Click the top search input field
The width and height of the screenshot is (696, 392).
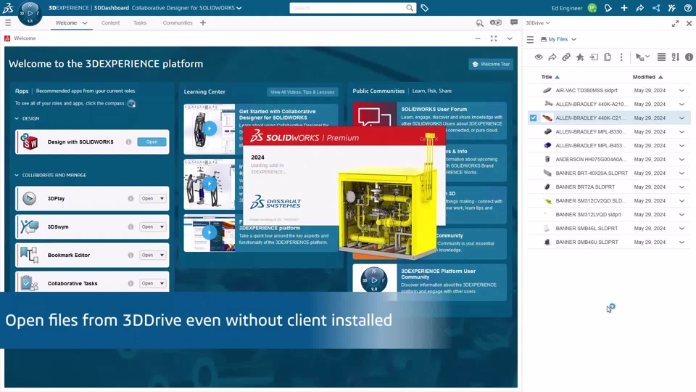click(x=349, y=8)
